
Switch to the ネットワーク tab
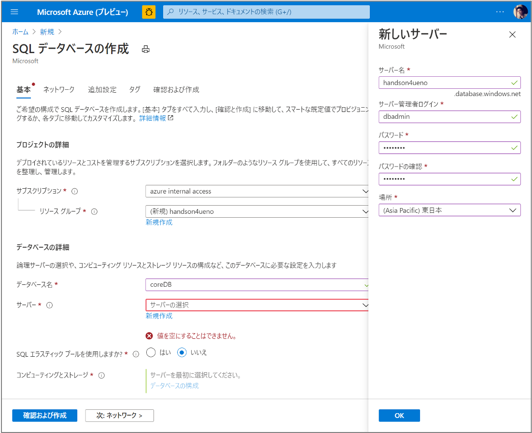59,90
